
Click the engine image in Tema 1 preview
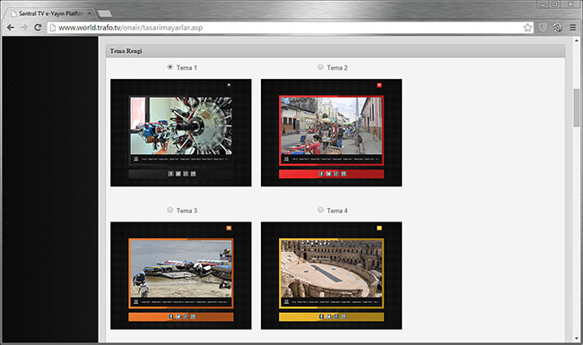click(x=181, y=125)
